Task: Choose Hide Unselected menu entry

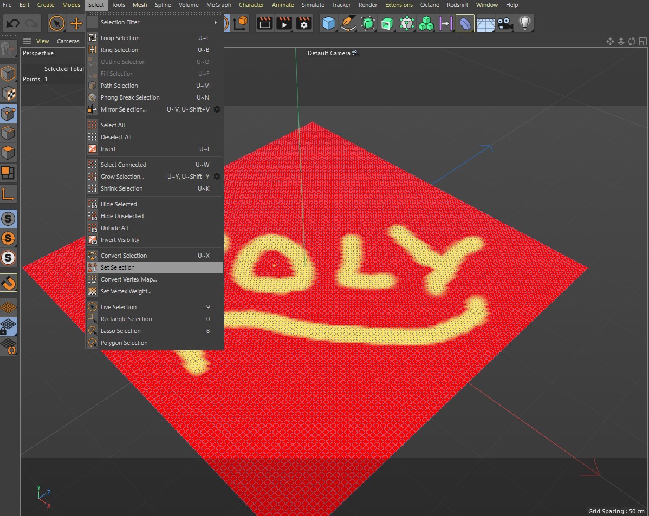Action: (154, 216)
